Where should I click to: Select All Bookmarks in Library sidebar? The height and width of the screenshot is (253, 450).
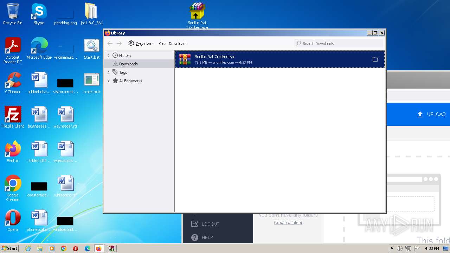pos(130,81)
